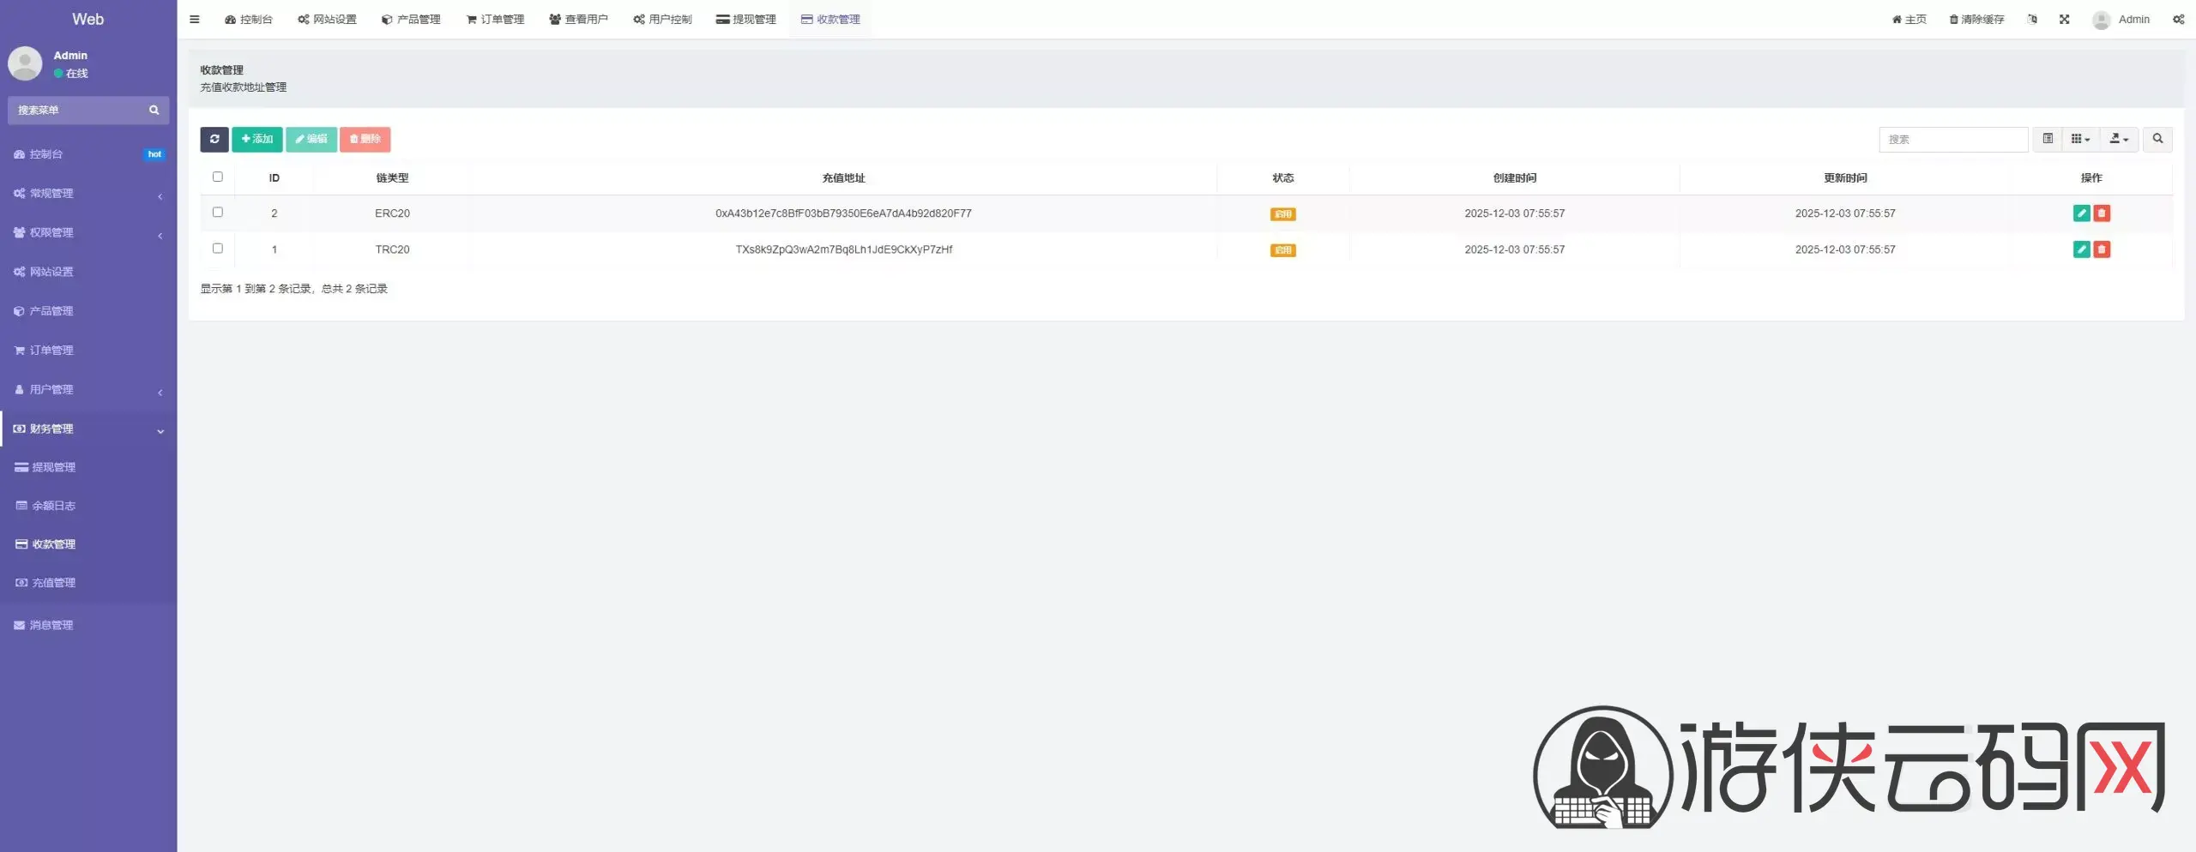
Task: Click the fullscreen expand icon
Action: 2064,19
